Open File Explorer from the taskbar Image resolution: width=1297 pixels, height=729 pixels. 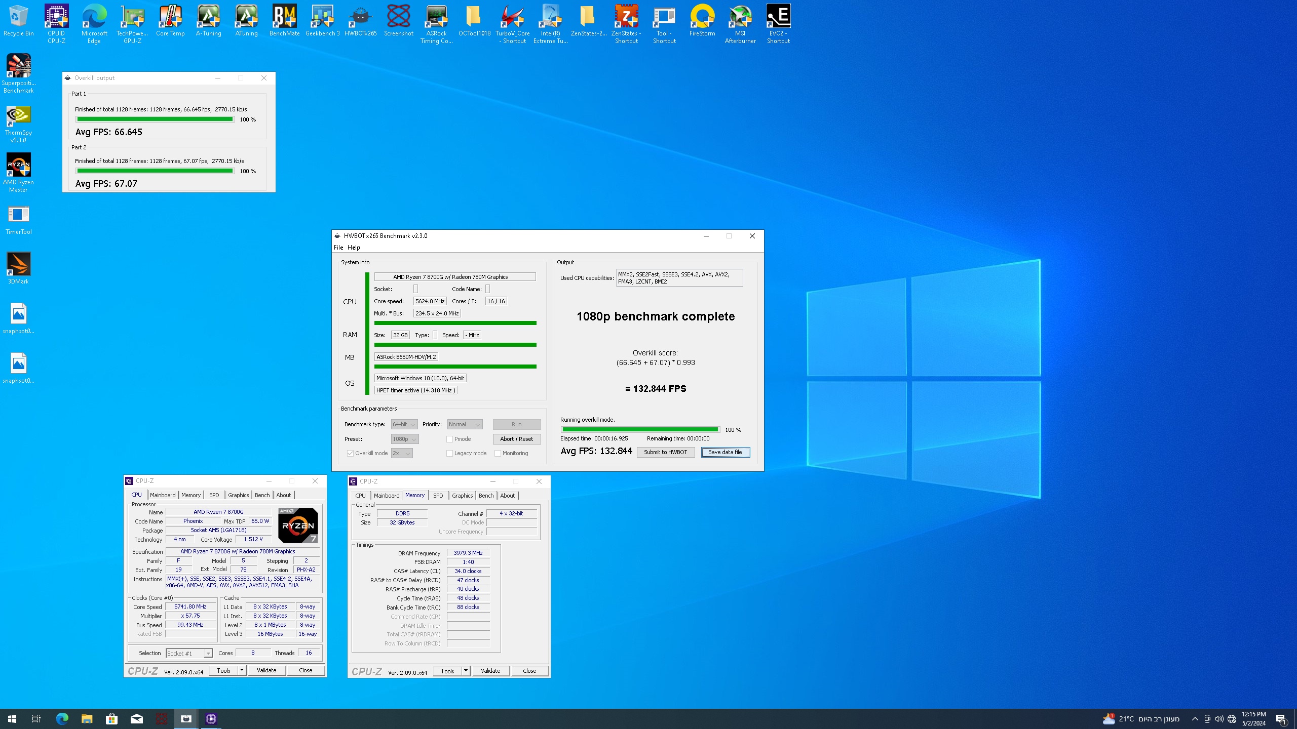(87, 719)
